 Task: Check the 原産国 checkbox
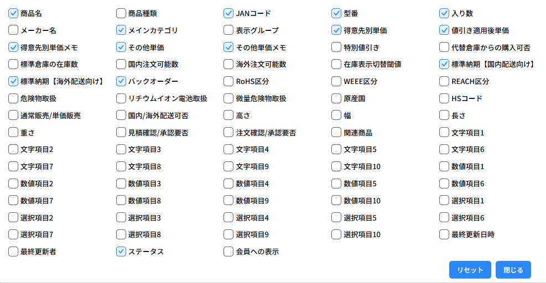point(336,99)
